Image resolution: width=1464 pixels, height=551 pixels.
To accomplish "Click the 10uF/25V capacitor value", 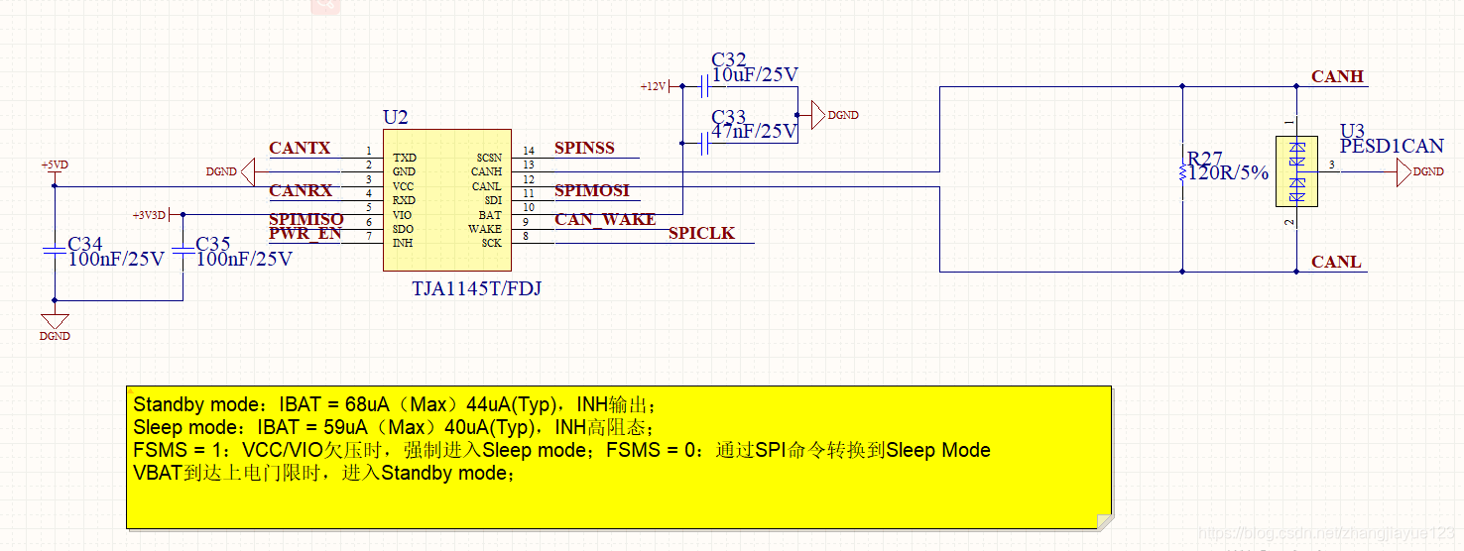I will click(x=755, y=75).
